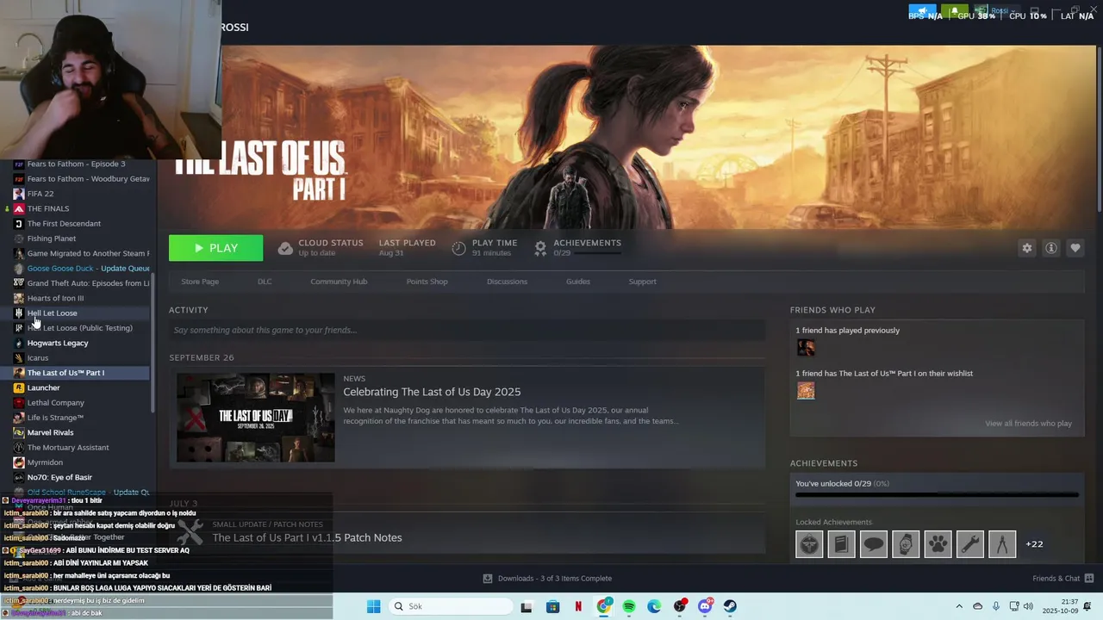Select No70: Eye of Basir in library
The image size is (1103, 620).
point(59,477)
